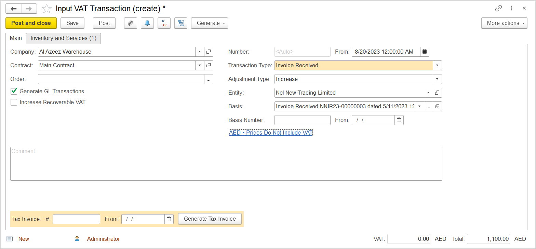The height and width of the screenshot is (249, 536).
Task: Click the document date field
Action: click(386, 52)
